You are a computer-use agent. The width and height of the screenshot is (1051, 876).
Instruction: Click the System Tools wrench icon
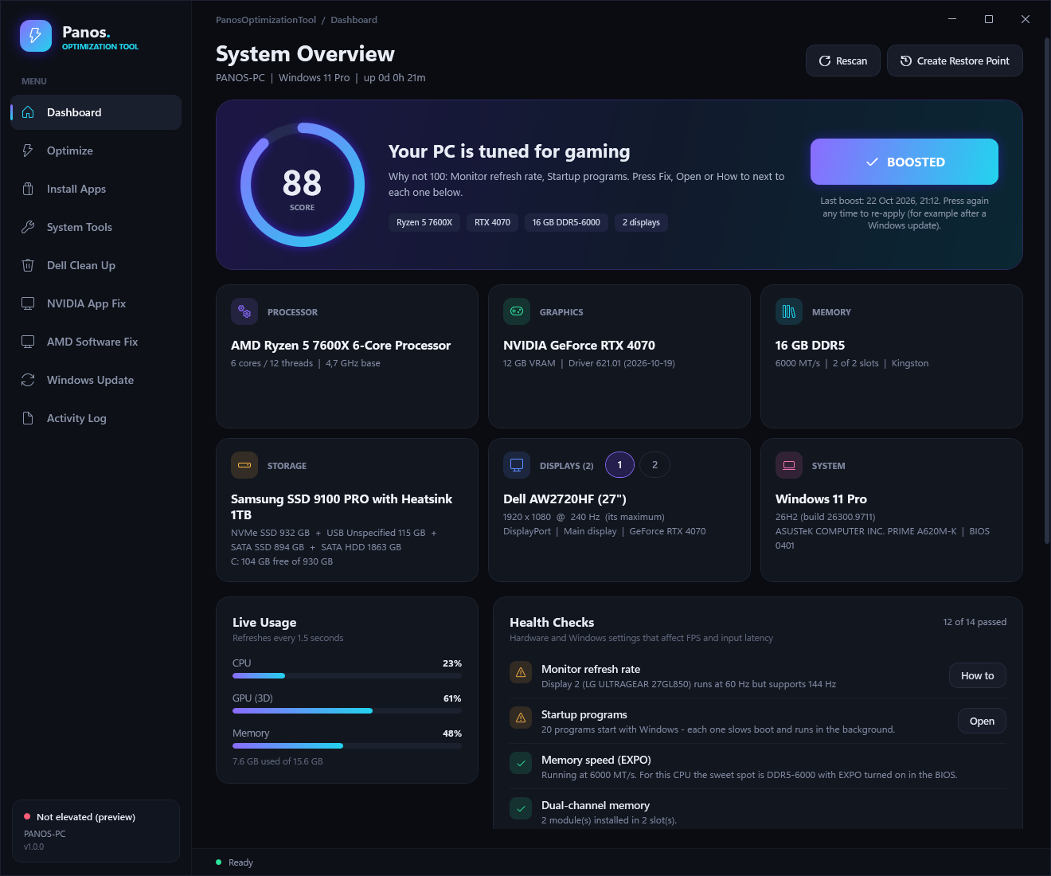tap(28, 227)
